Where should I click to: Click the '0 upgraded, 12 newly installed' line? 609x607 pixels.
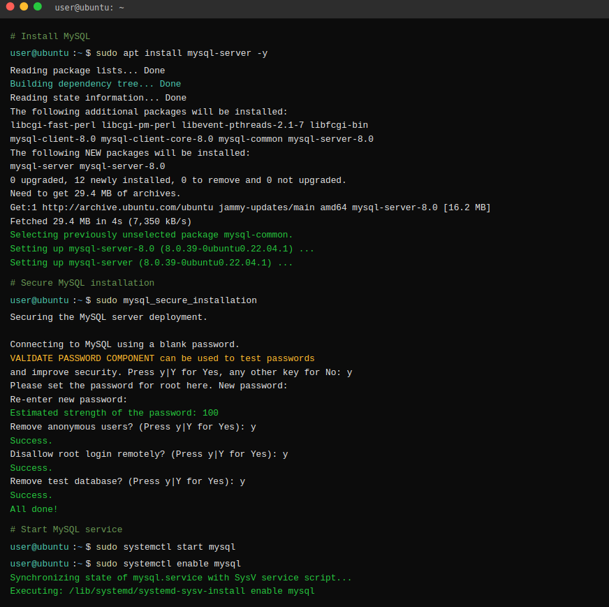178,180
